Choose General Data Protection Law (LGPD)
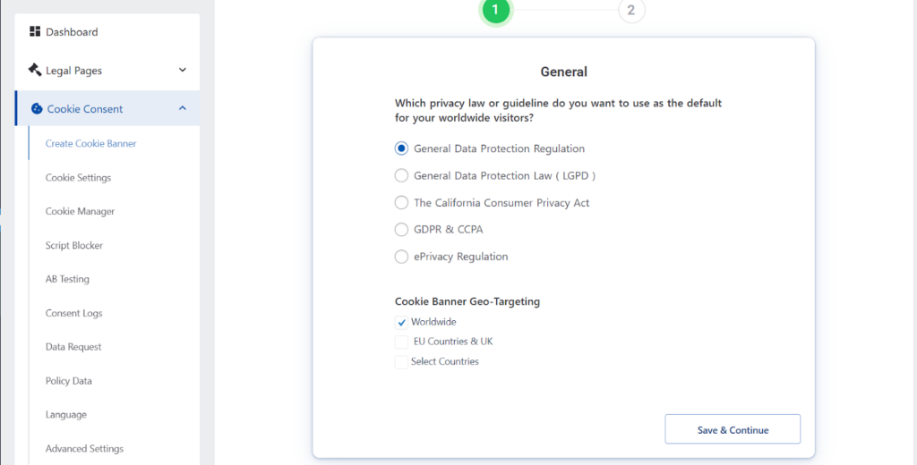Image resolution: width=917 pixels, height=465 pixels. (402, 176)
